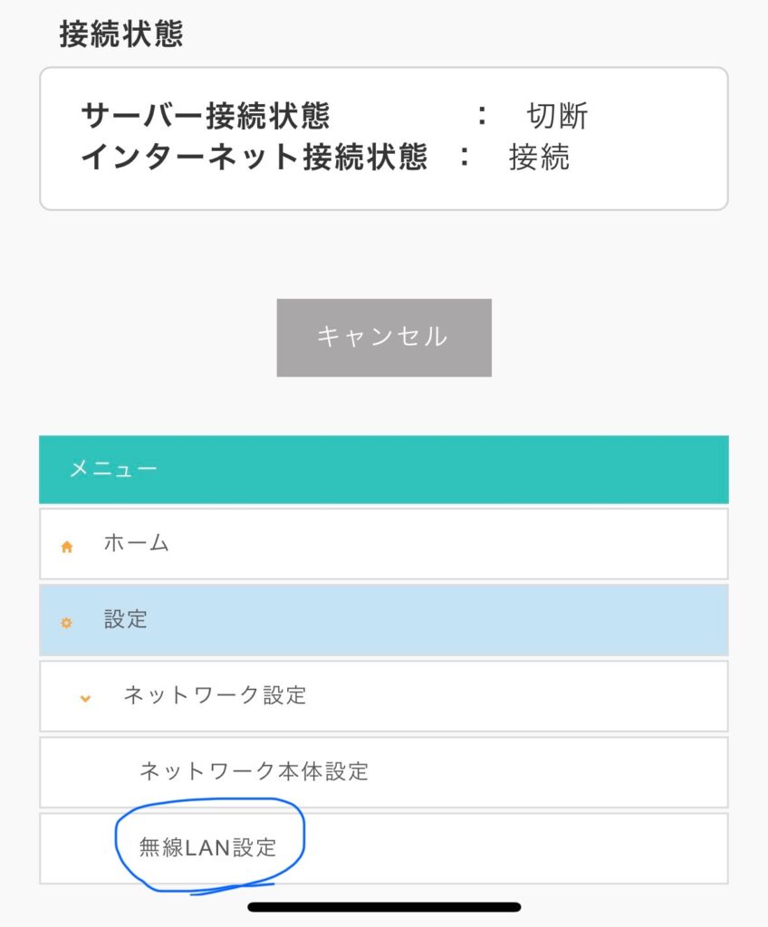Tap the iOS home indicator bar
Viewport: 768px width, 927px height.
[384, 906]
